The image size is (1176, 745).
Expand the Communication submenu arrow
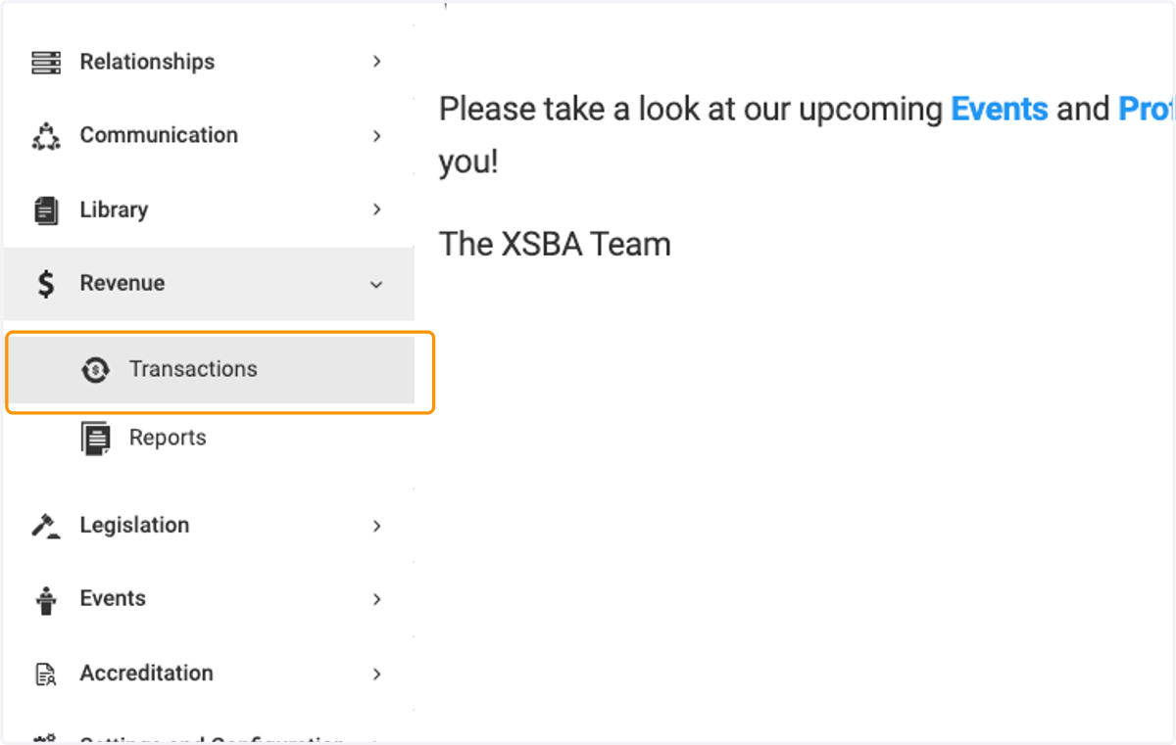pyautogui.click(x=376, y=136)
